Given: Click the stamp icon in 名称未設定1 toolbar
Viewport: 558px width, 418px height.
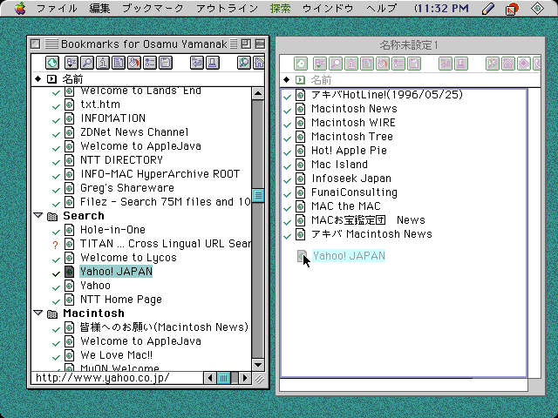Looking at the screenshot, I should tap(461, 64).
